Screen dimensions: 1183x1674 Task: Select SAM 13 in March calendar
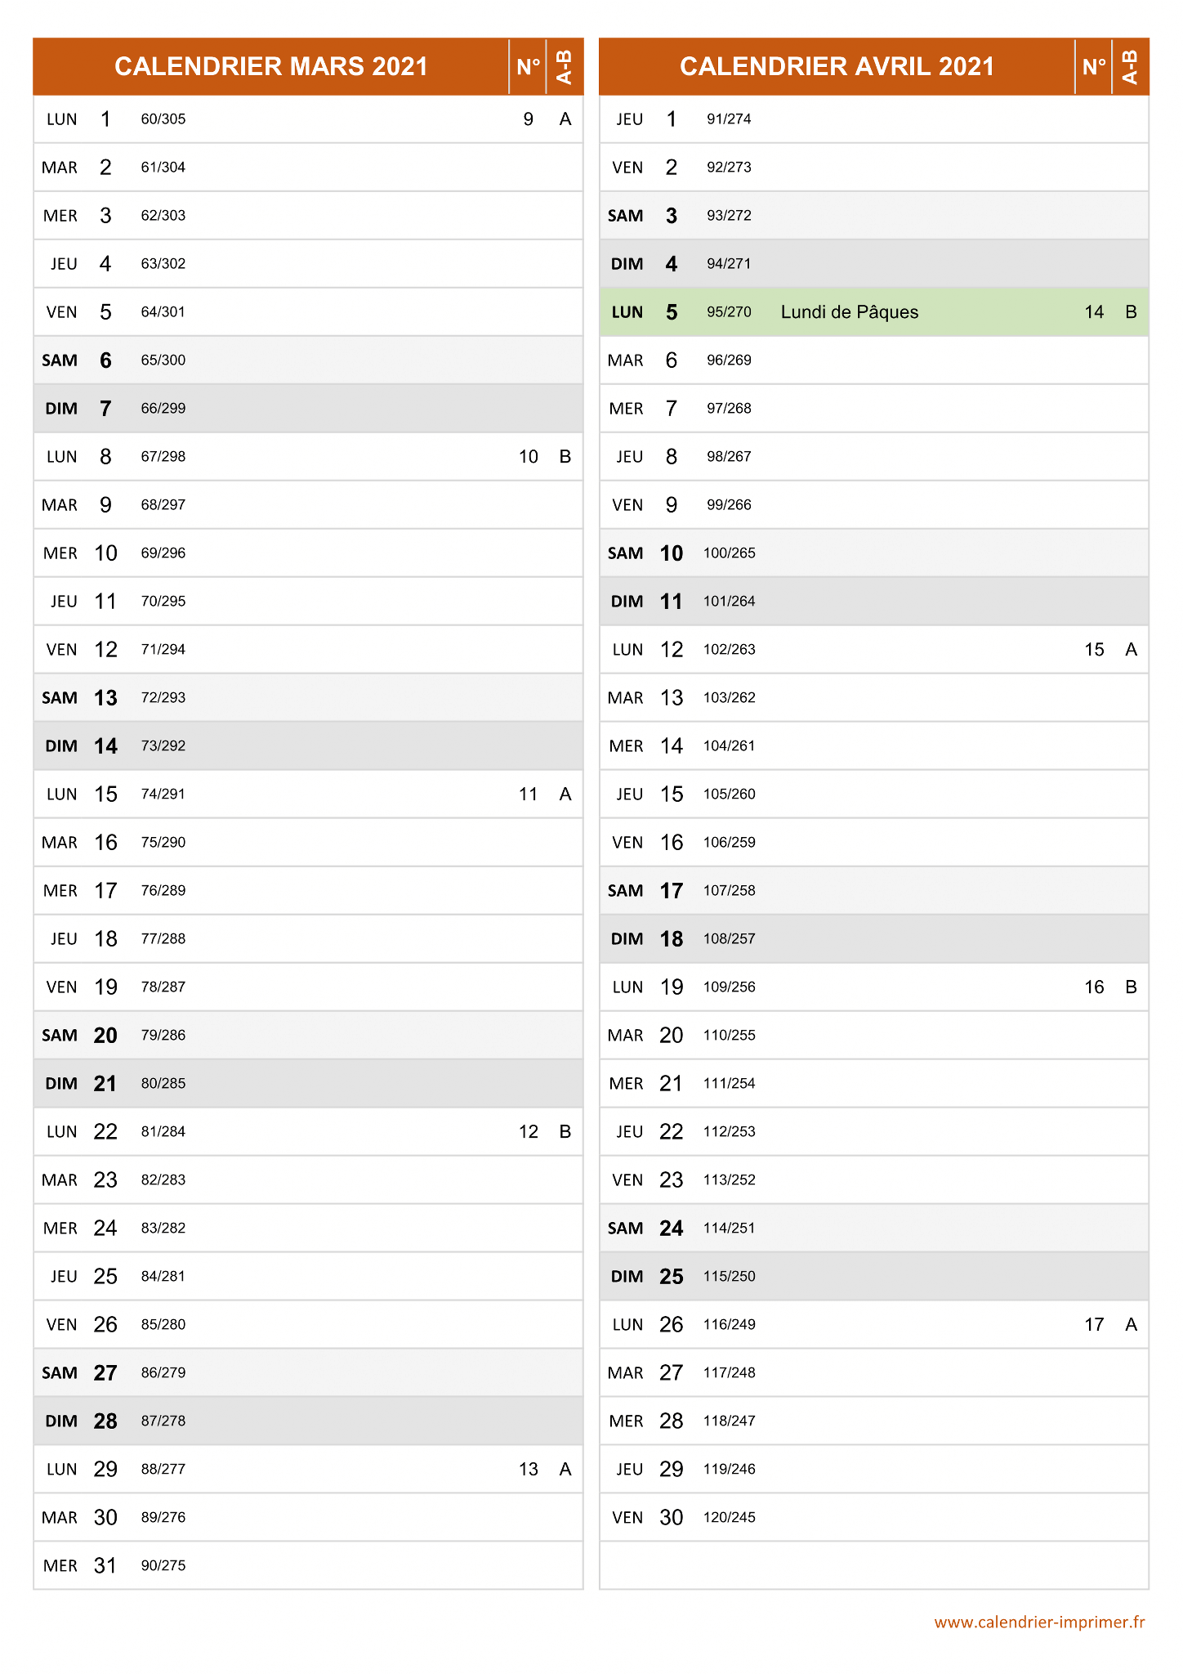80,698
